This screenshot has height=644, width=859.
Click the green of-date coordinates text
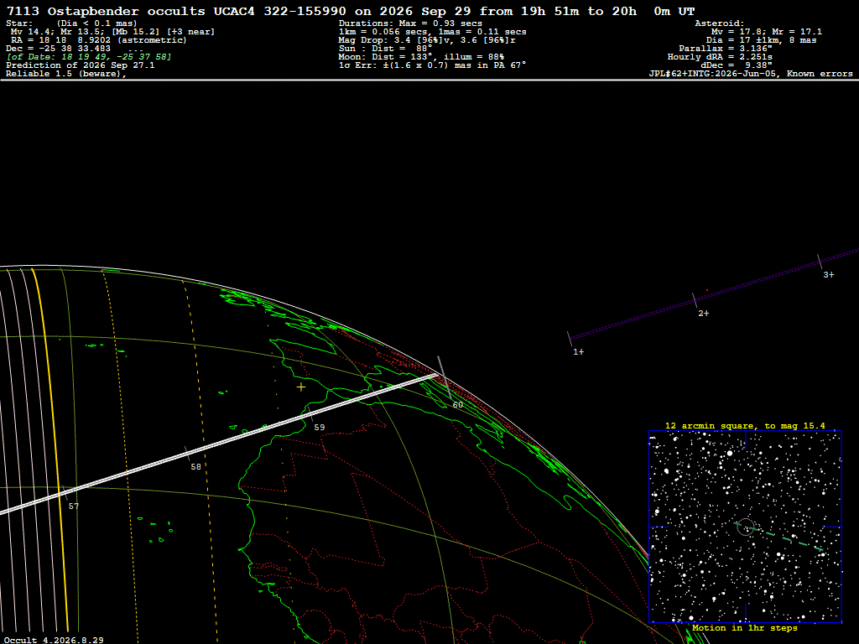pos(89,57)
